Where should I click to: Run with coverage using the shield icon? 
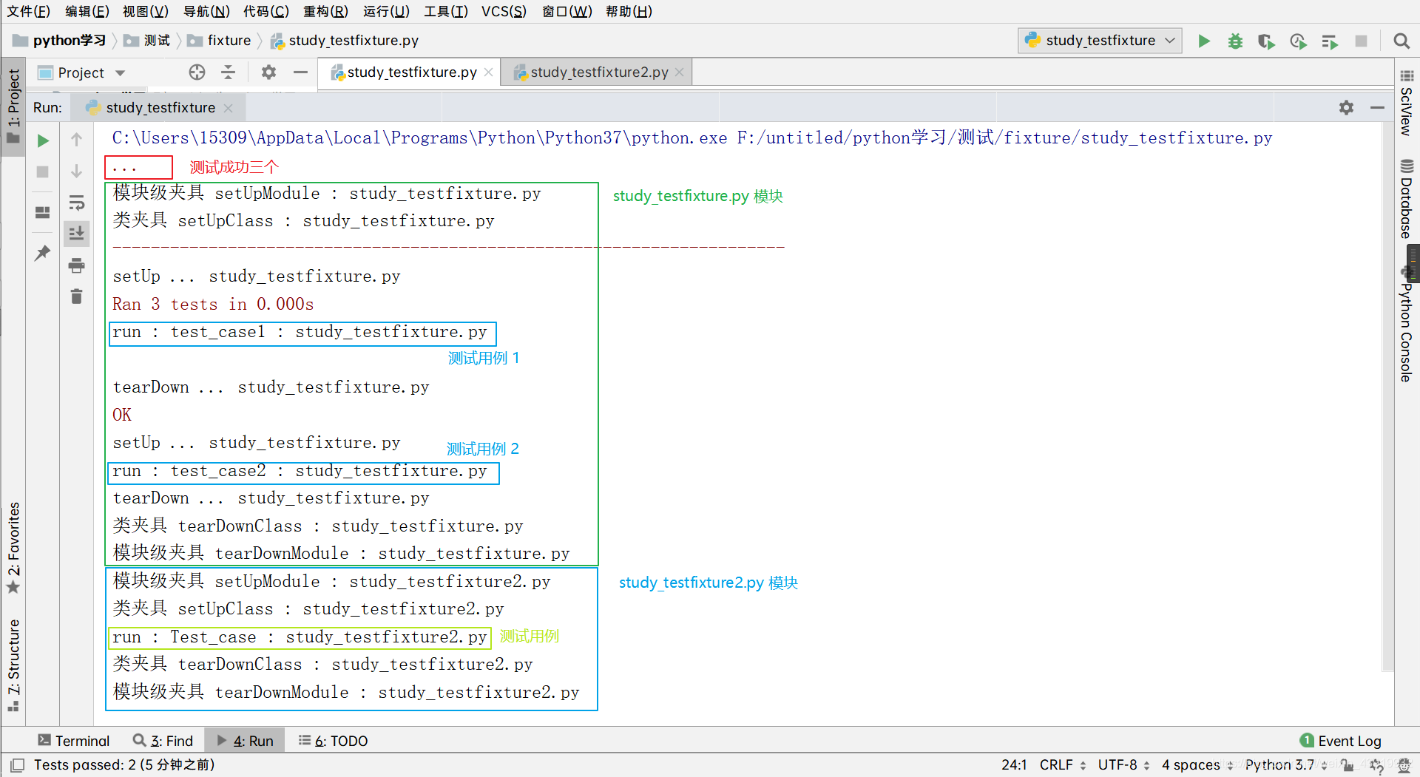1266,41
